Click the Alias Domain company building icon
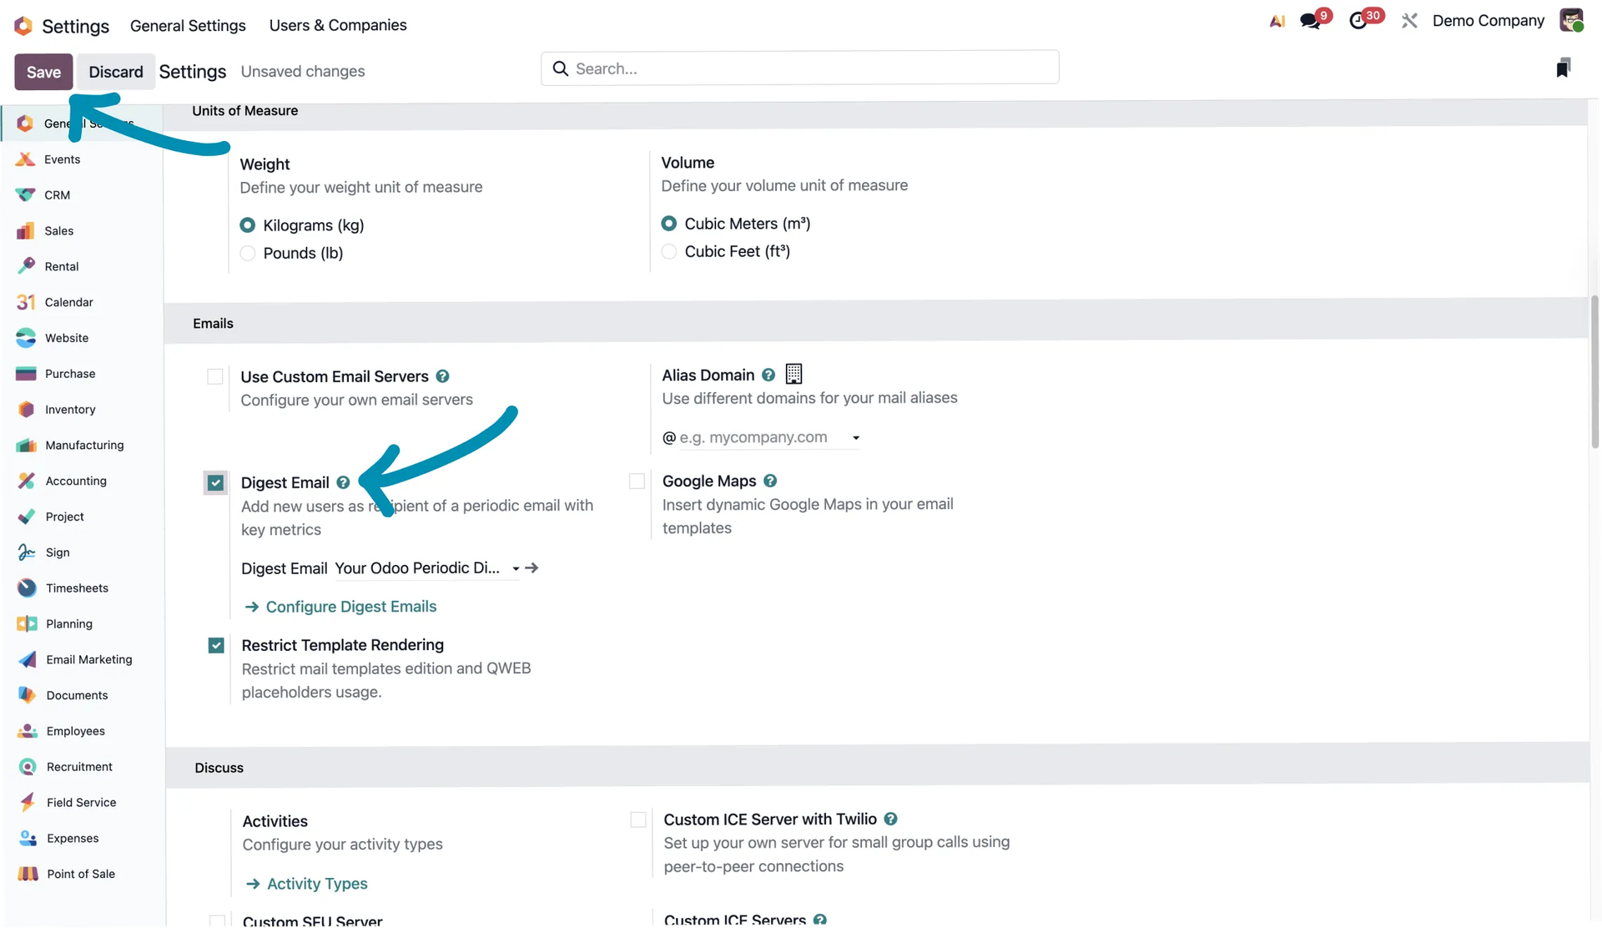The width and height of the screenshot is (1602, 928). point(793,374)
